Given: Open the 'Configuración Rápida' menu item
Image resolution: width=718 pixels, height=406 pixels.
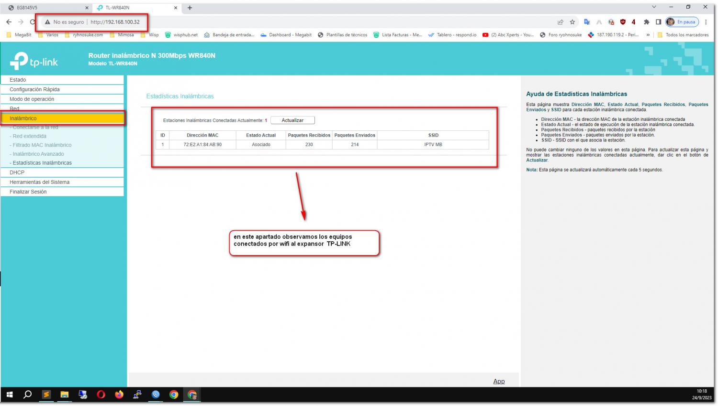Looking at the screenshot, I should pos(62,89).
